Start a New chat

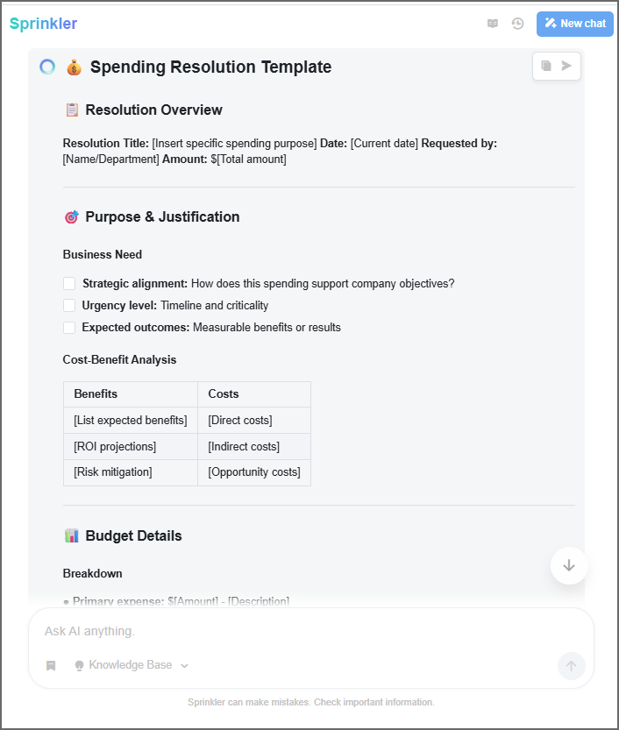[575, 24]
